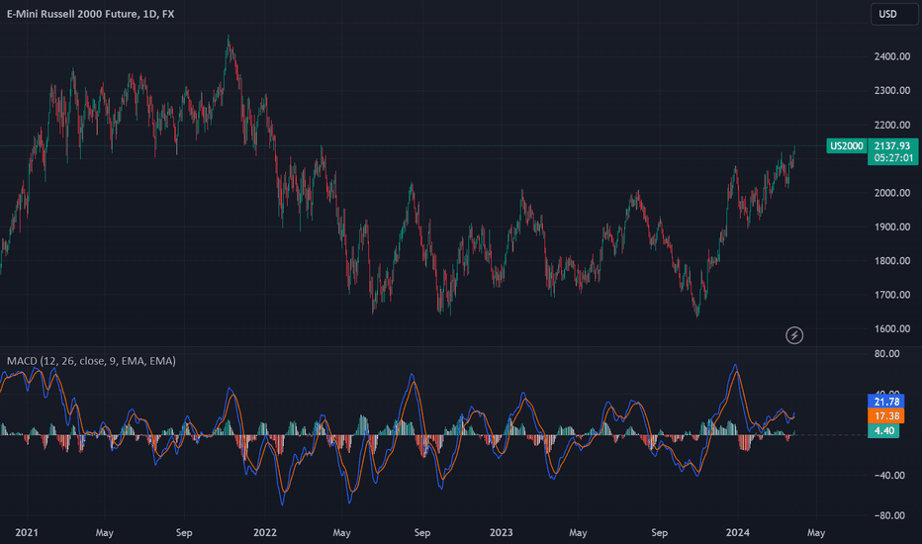Click the US2000 symbol price label

click(x=846, y=145)
